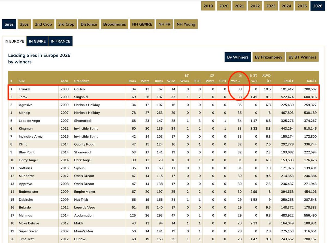
Task: Show the IN FRANCE region tab
Action: [x=60, y=41]
